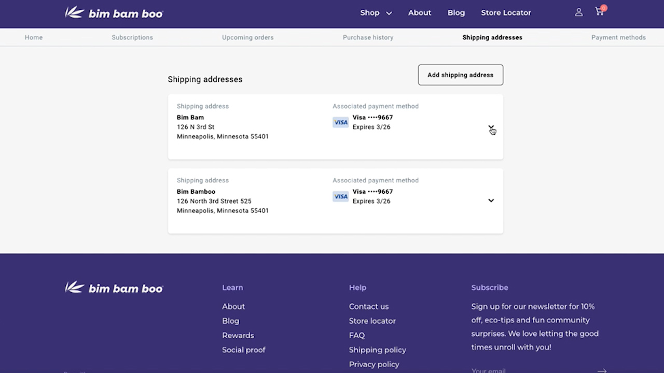Expand the Bim Bamboo address card chevron
664x373 pixels.
coord(491,200)
